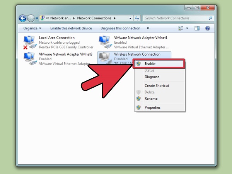Click Enable this network device button

click(x=71, y=28)
